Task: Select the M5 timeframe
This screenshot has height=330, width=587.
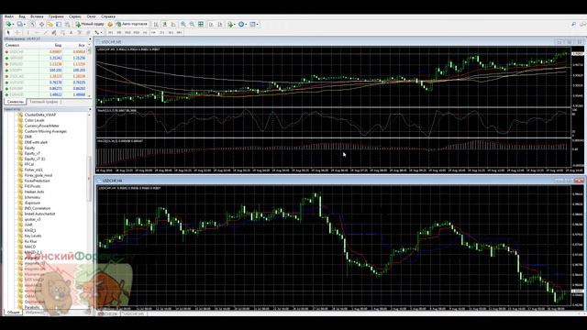Action: click(119, 33)
